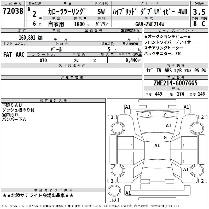209x209 pixels.
Task: Click the equipment code アルミ
Action: point(188,70)
